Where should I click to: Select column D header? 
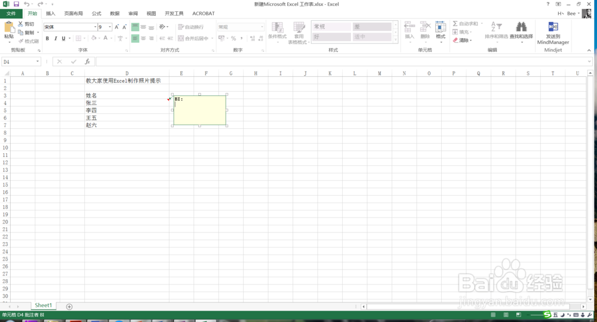coord(127,73)
